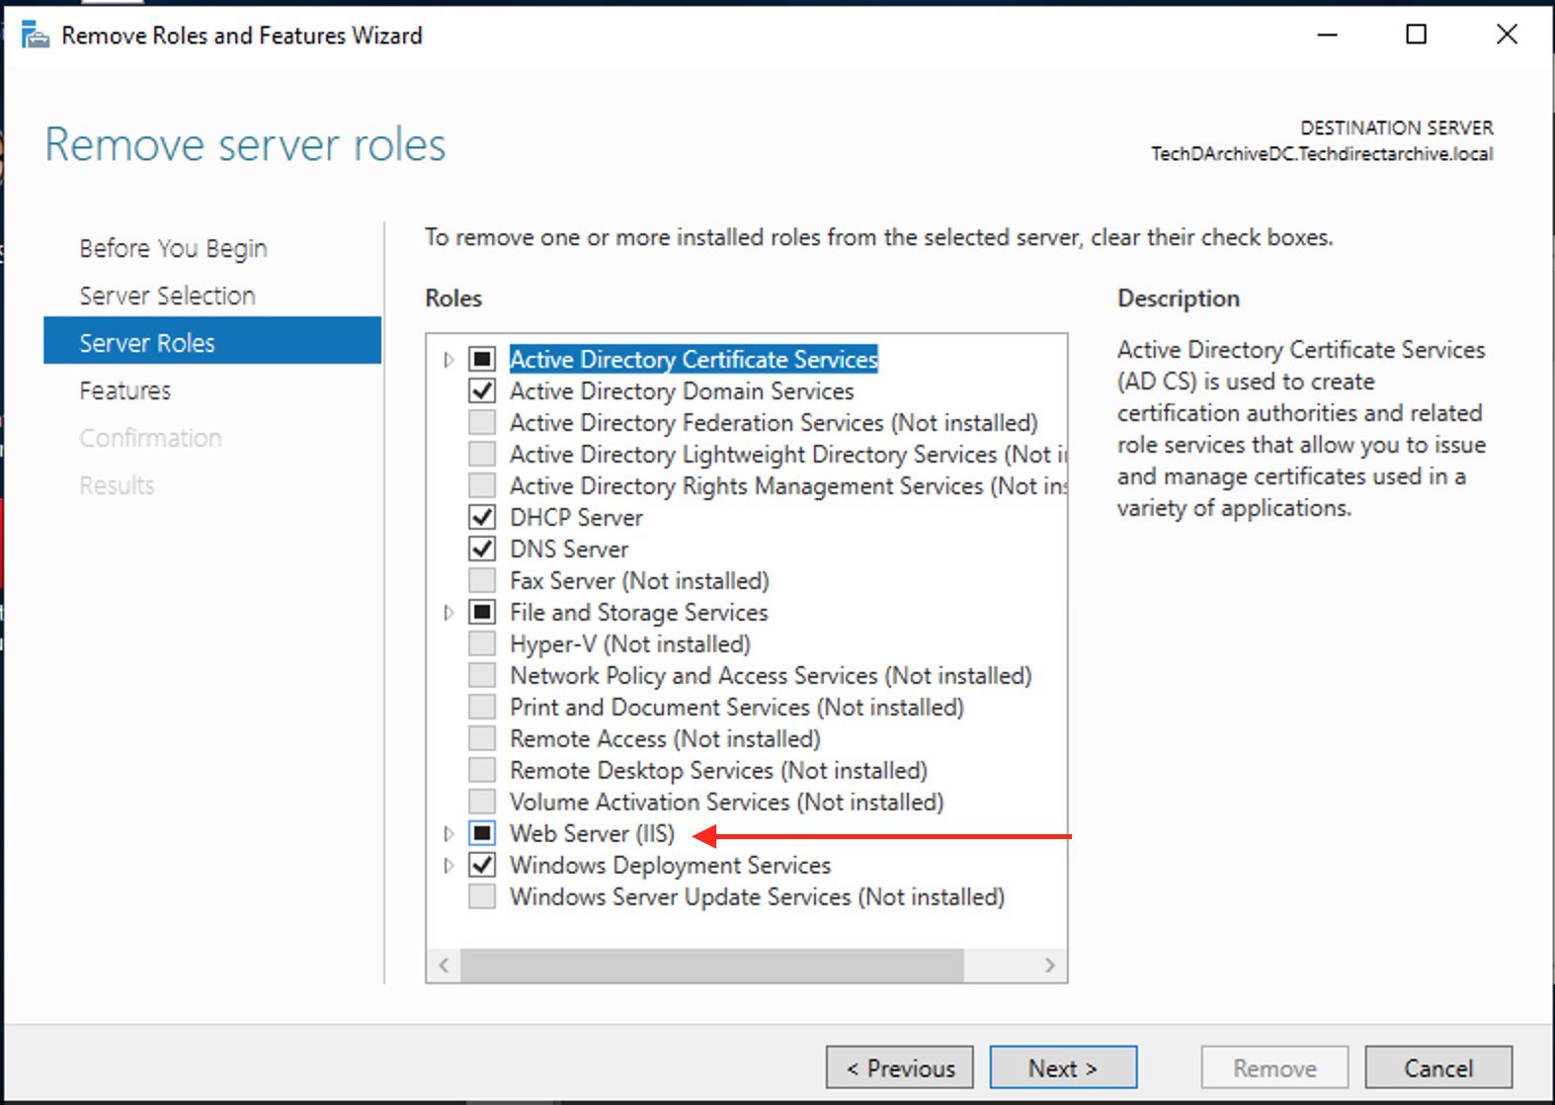Select the Windows Deployment Services label
The image size is (1555, 1105).
(x=670, y=865)
